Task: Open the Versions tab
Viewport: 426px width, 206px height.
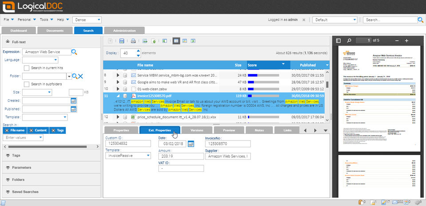Action: (197, 130)
